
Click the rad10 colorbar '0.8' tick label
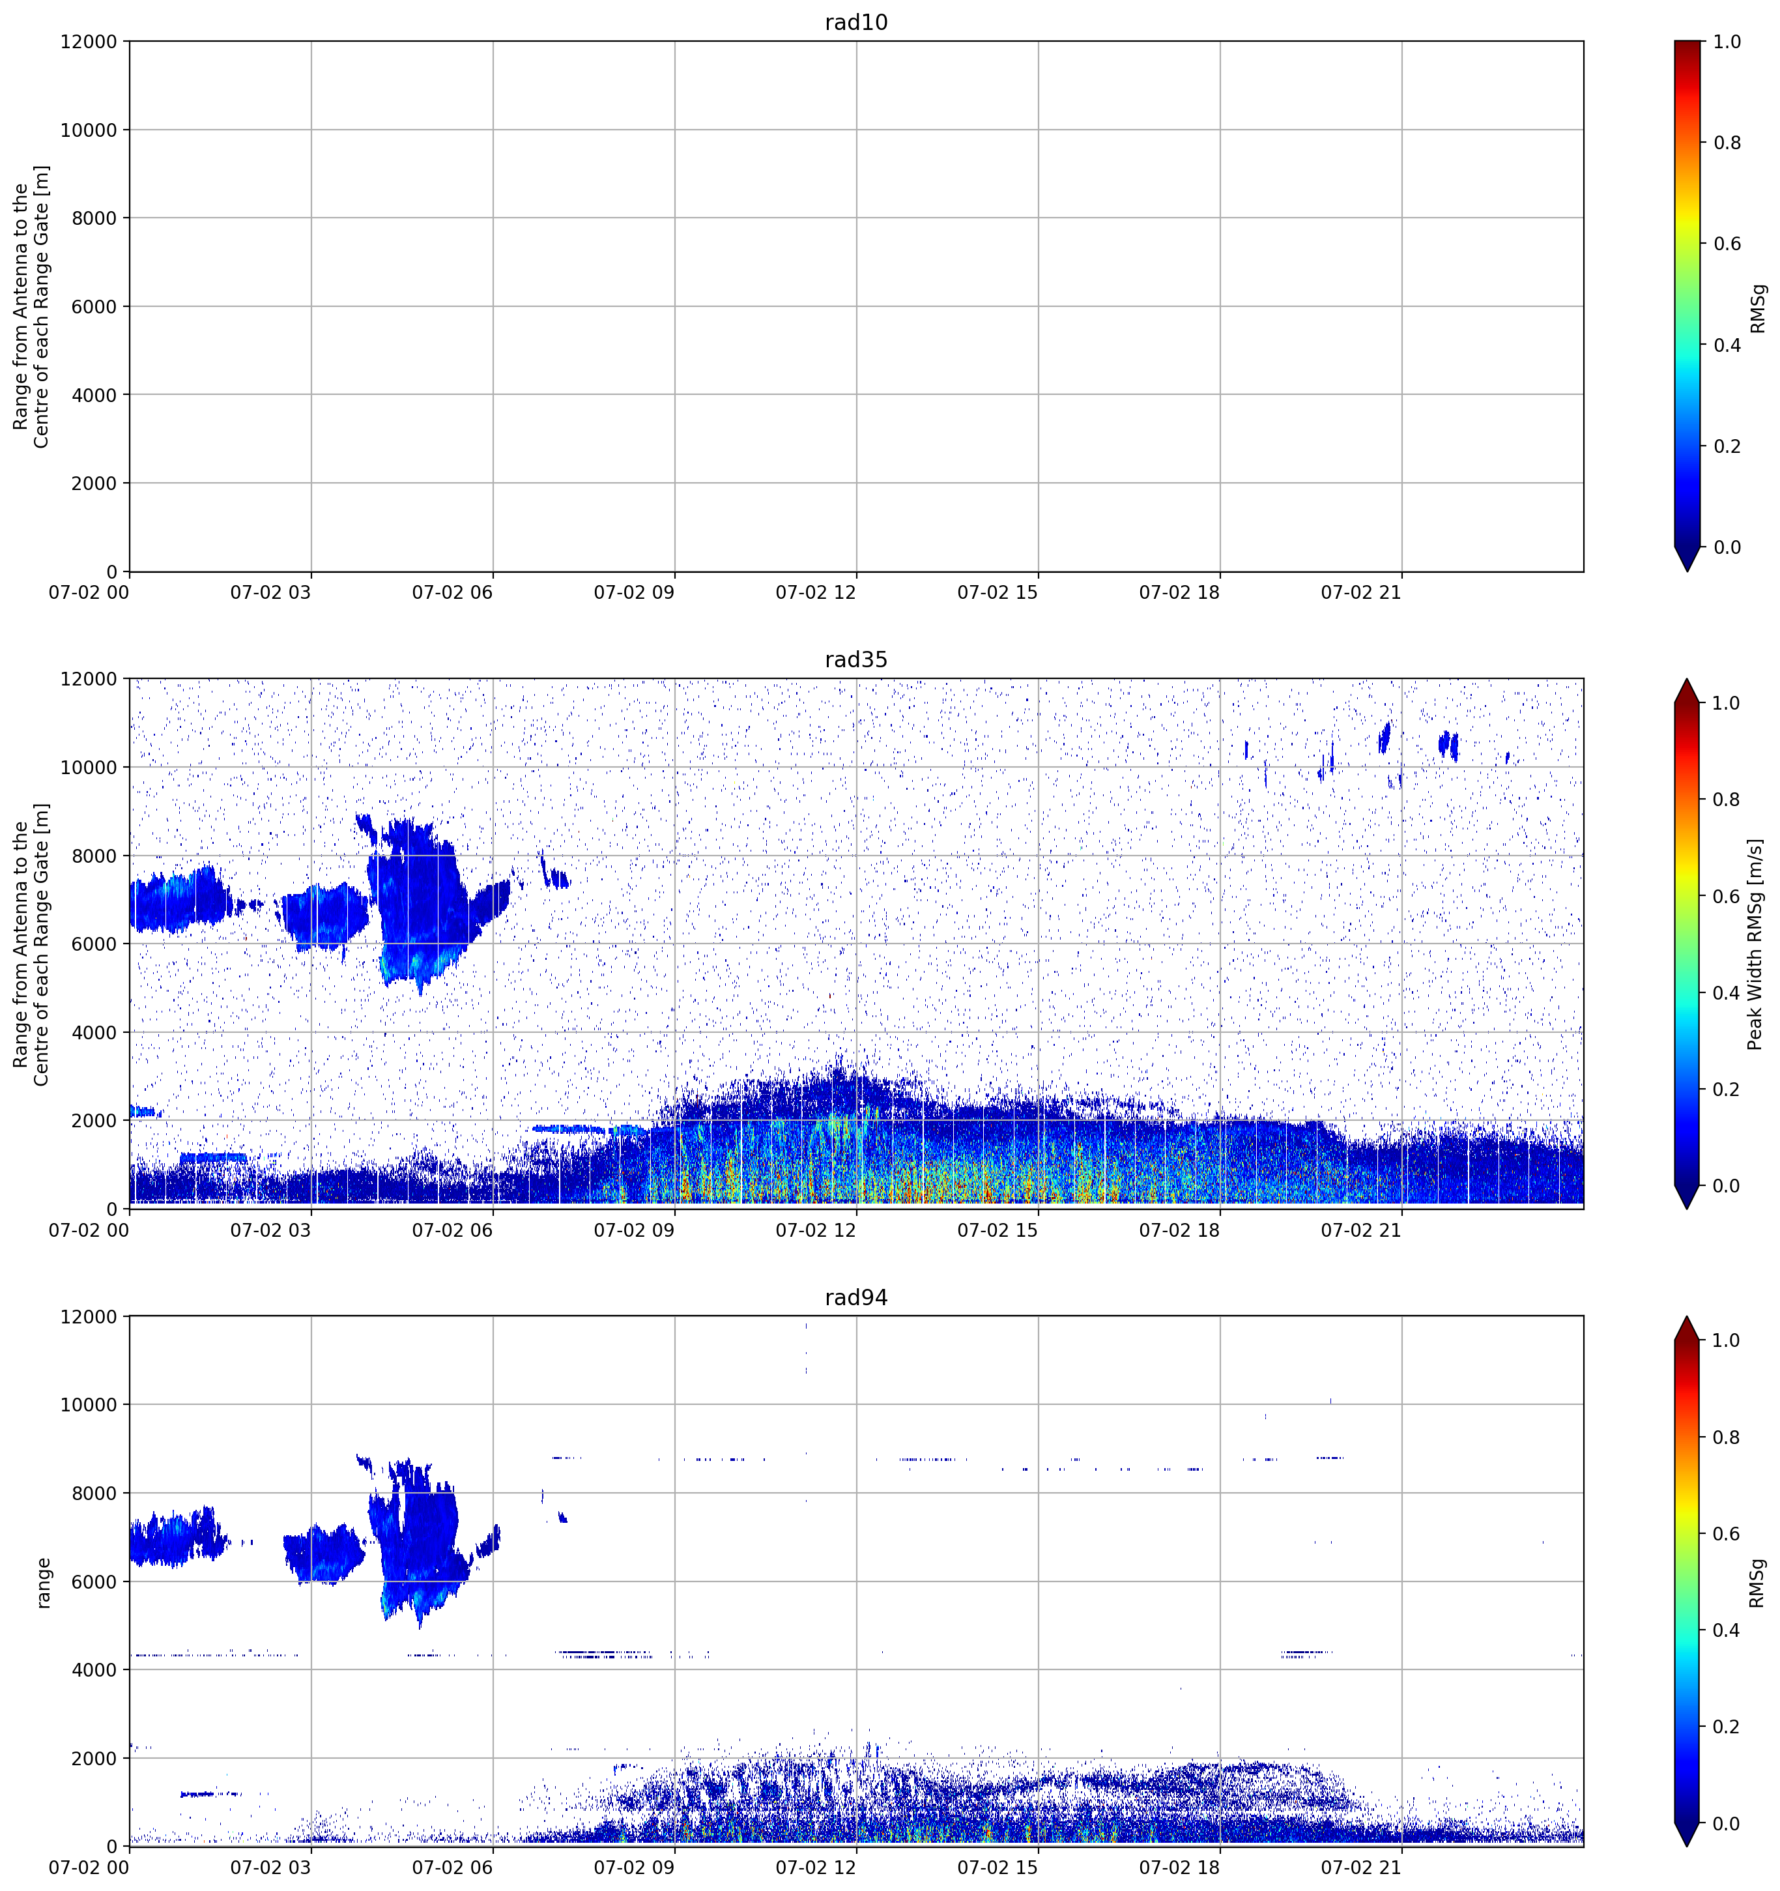click(x=1727, y=143)
